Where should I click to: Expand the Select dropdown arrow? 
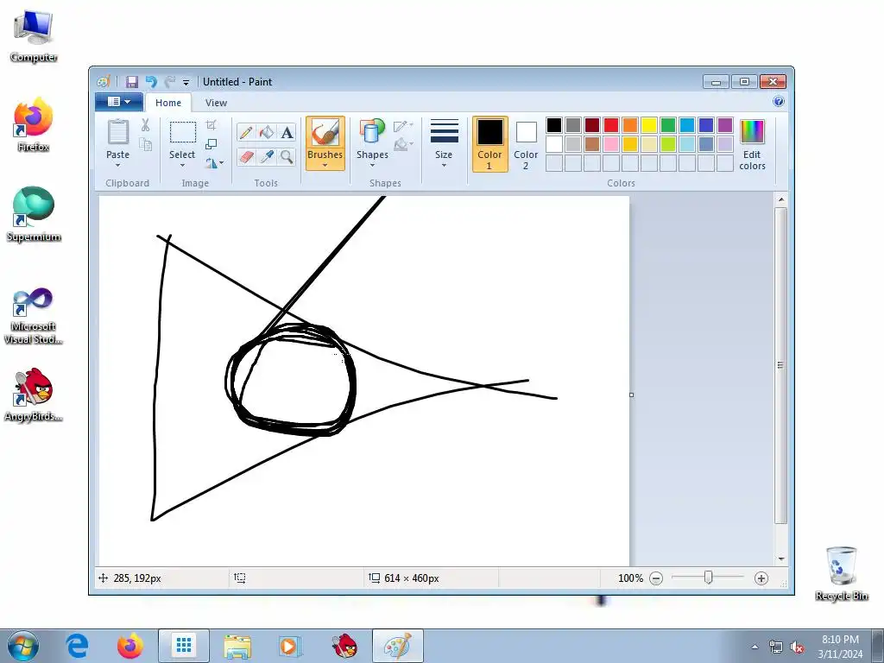(x=183, y=165)
